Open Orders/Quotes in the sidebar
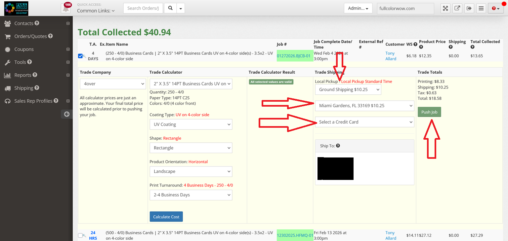 coord(30,36)
